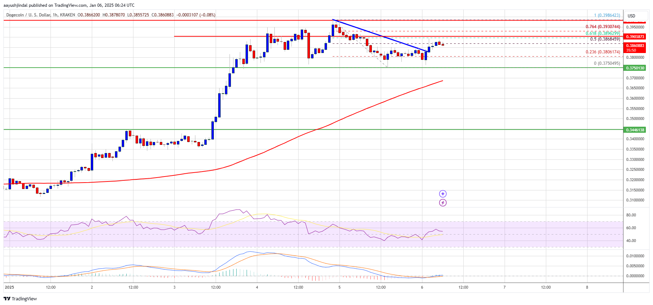Click the 0.3500000 price axis label
This screenshot has width=653, height=305.
click(635, 119)
